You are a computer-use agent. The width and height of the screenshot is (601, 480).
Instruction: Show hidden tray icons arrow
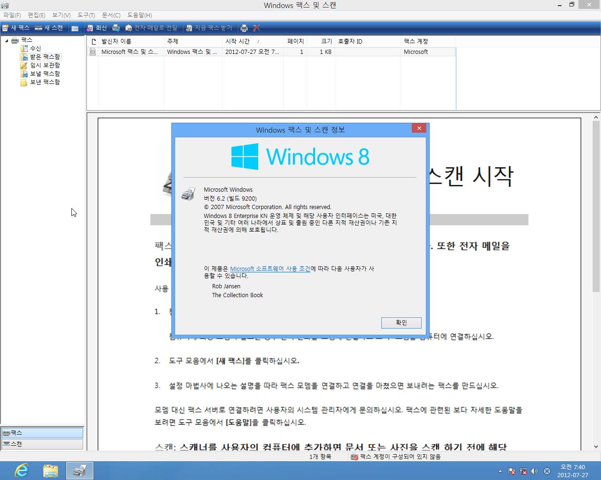coord(500,471)
